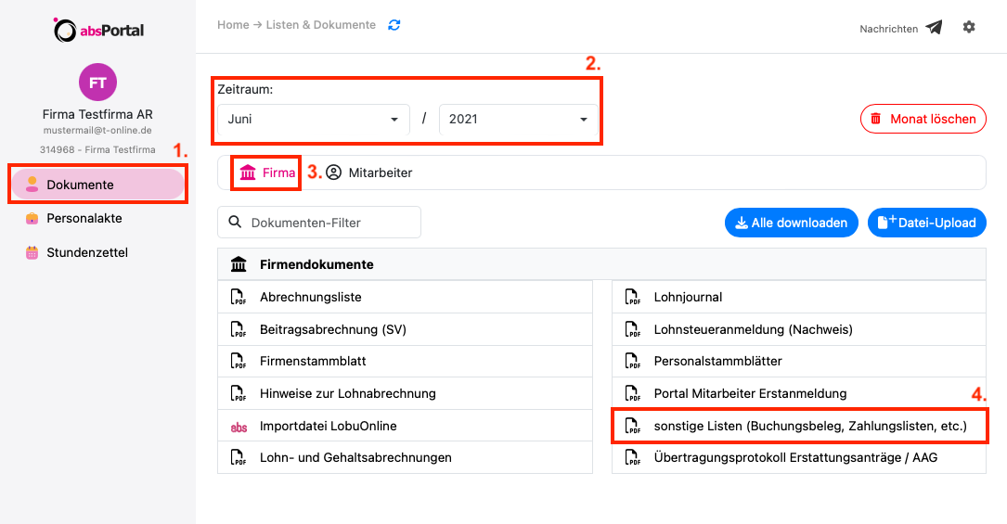The width and height of the screenshot is (1007, 524).
Task: Click PDF icon beside Firmenstammblatt
Action: [239, 362]
